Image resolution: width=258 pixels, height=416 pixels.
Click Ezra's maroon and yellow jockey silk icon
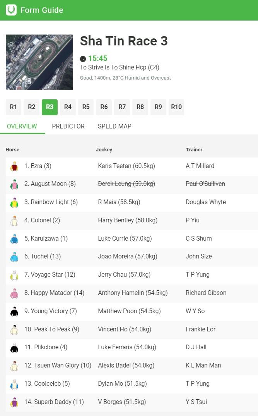[14, 166]
